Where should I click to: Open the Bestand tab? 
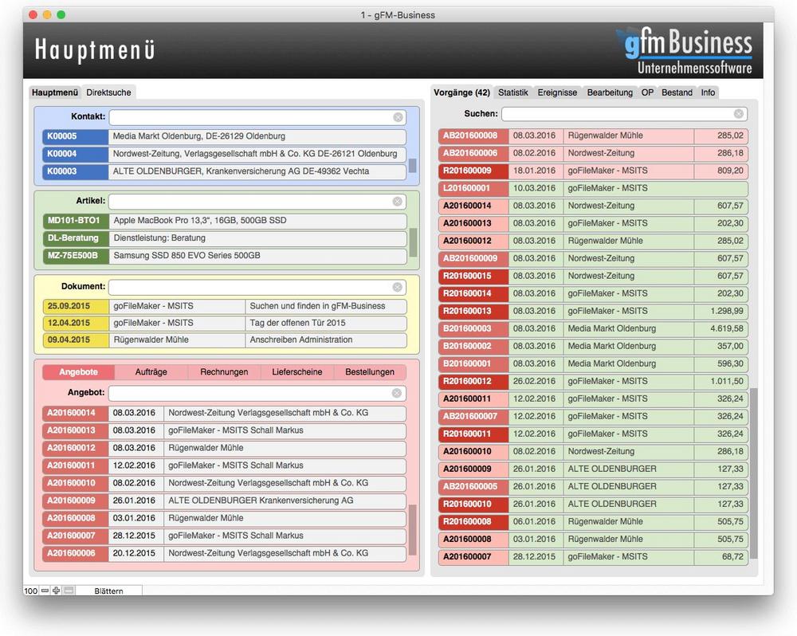pyautogui.click(x=677, y=92)
